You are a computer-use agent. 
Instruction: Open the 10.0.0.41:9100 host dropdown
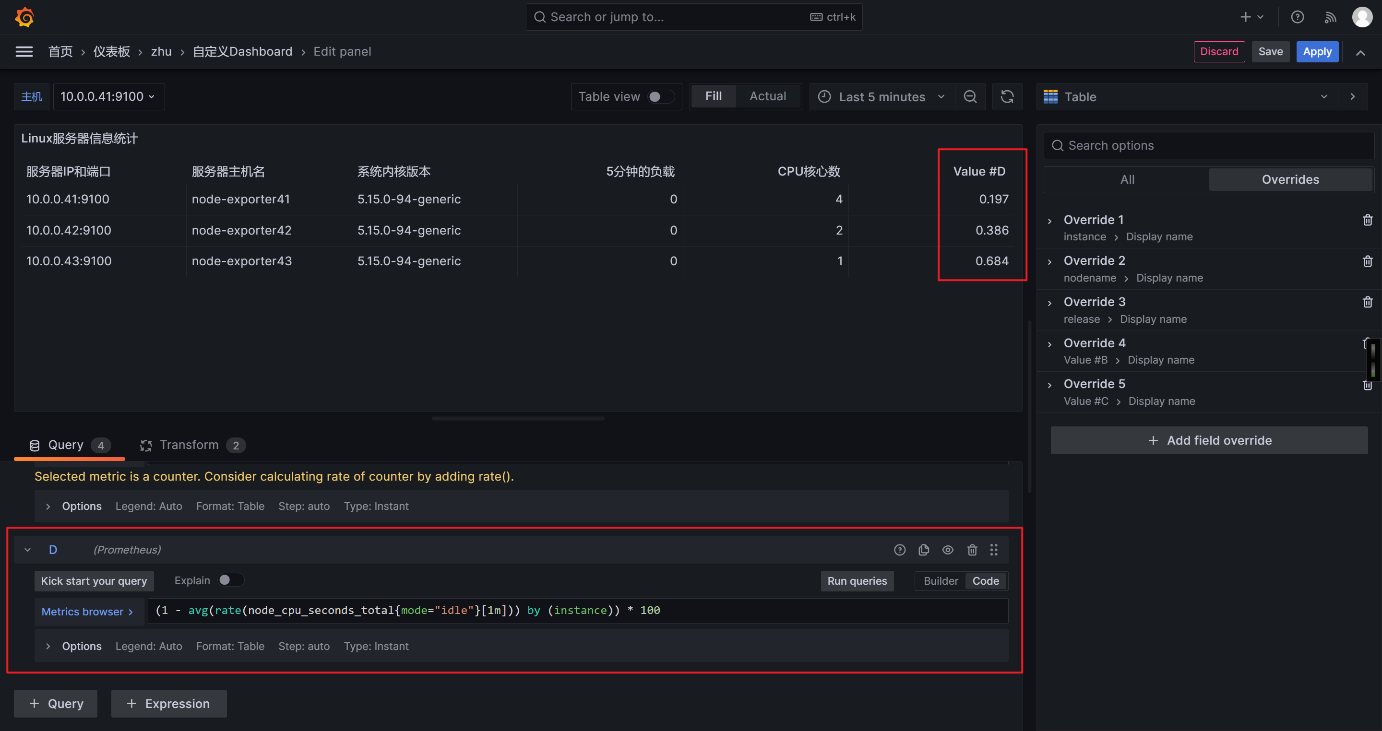click(108, 96)
